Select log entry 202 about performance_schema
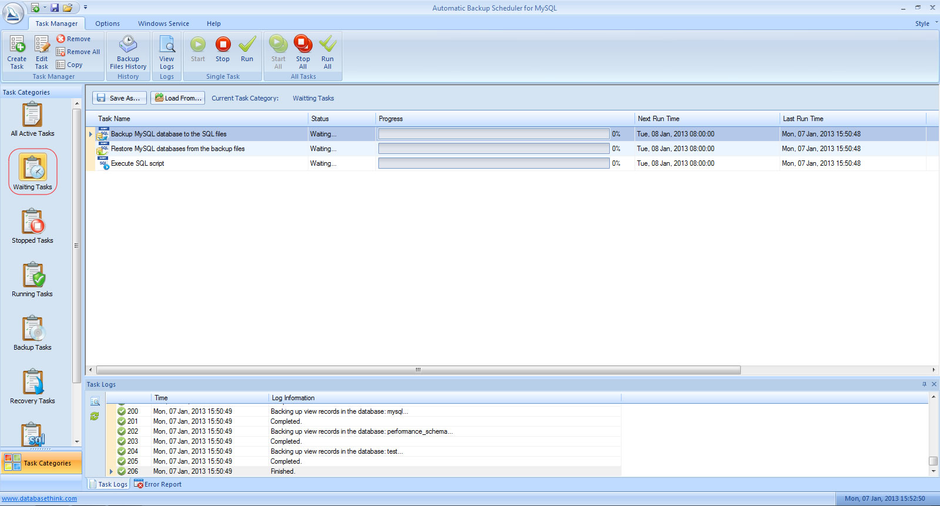This screenshot has width=940, height=506. click(x=364, y=431)
